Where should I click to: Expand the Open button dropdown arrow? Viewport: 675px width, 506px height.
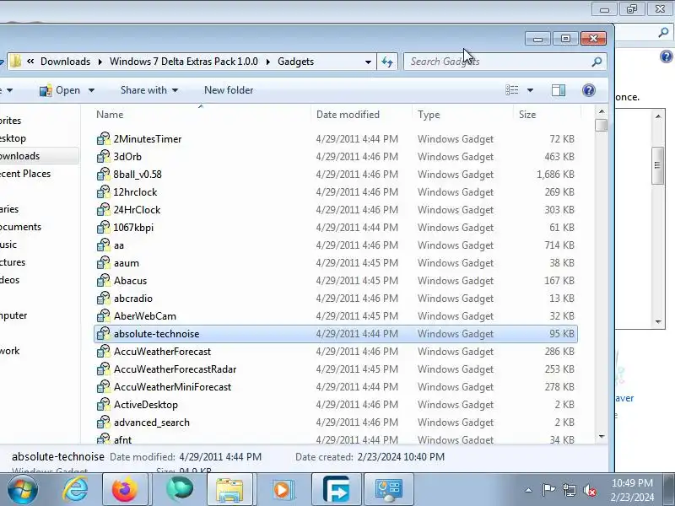pyautogui.click(x=91, y=90)
